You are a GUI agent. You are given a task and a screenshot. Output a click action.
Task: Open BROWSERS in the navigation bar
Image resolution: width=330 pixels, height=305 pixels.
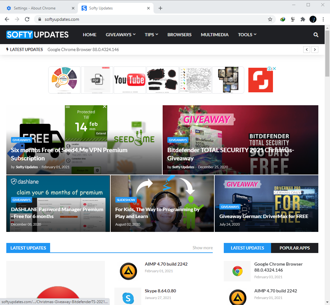point(179,35)
